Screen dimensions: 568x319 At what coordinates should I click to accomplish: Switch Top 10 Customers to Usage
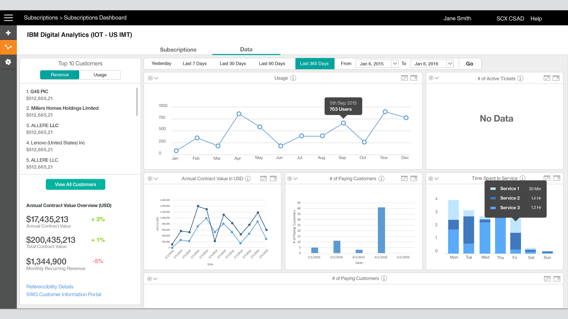(100, 75)
